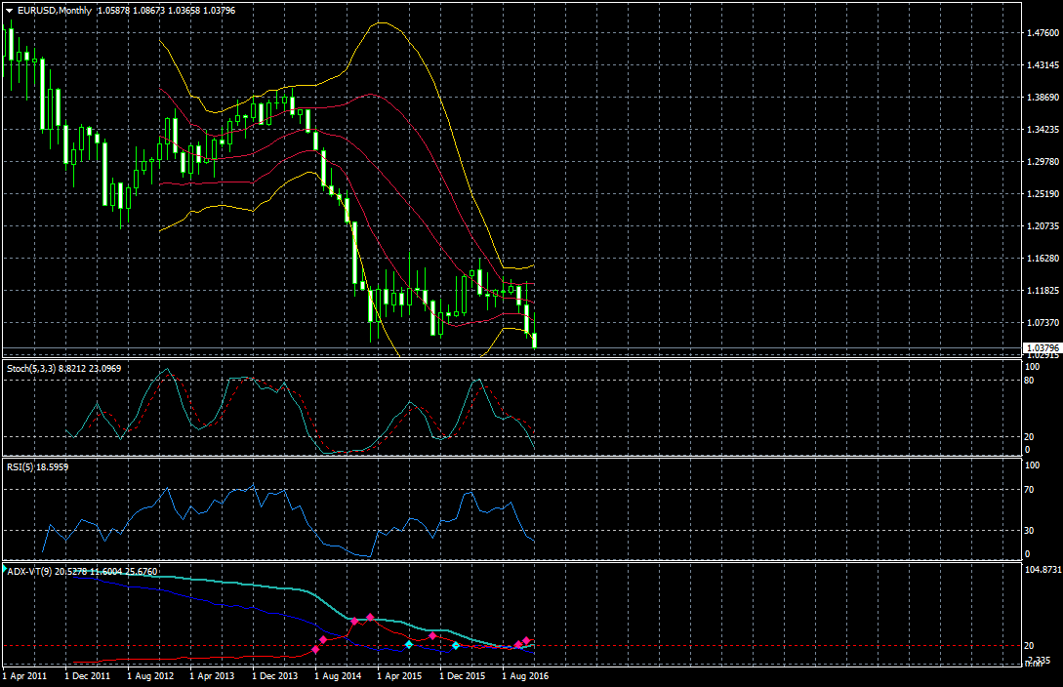Click the 80 level on Stochastic scale
The width and height of the screenshot is (1063, 687).
point(1028,381)
